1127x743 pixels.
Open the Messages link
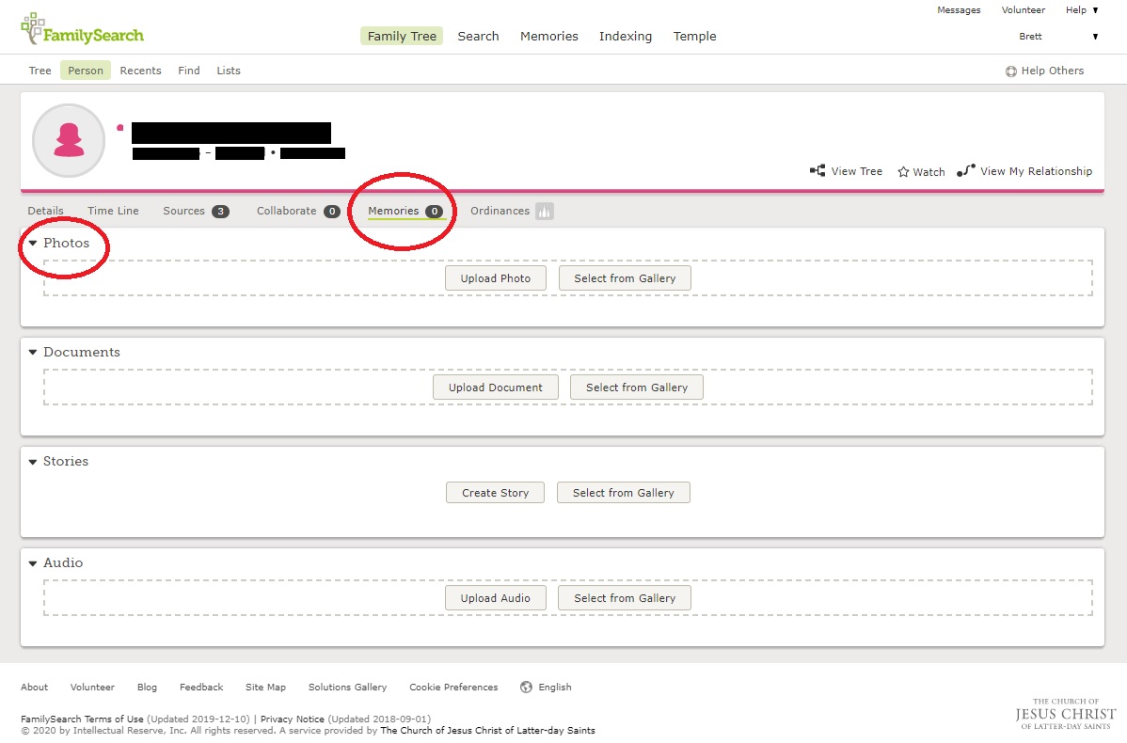[959, 10]
